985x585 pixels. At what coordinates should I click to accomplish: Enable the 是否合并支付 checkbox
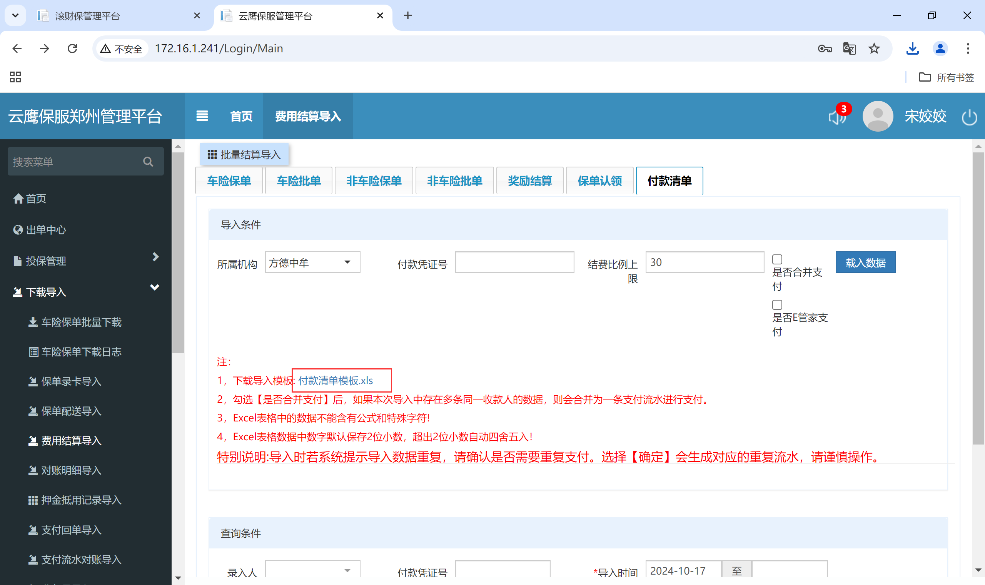[x=777, y=259]
